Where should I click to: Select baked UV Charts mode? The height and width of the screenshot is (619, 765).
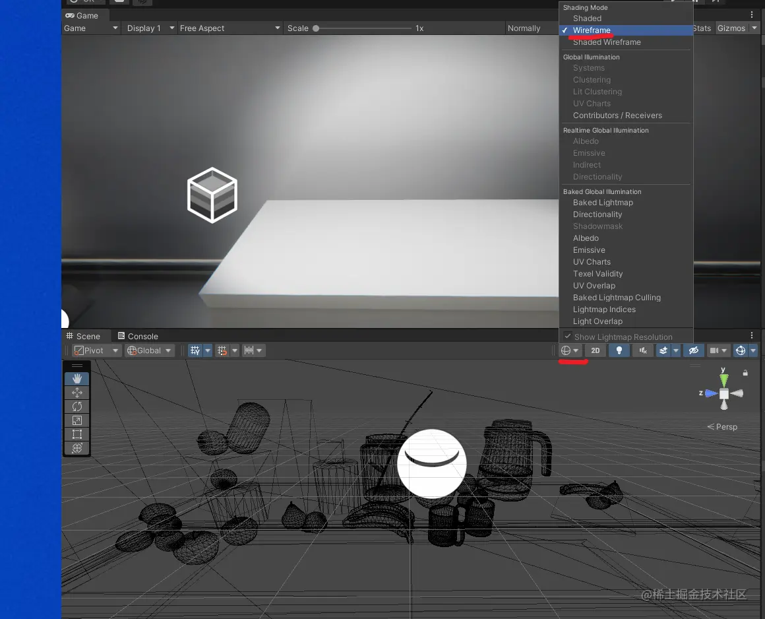[625, 262]
